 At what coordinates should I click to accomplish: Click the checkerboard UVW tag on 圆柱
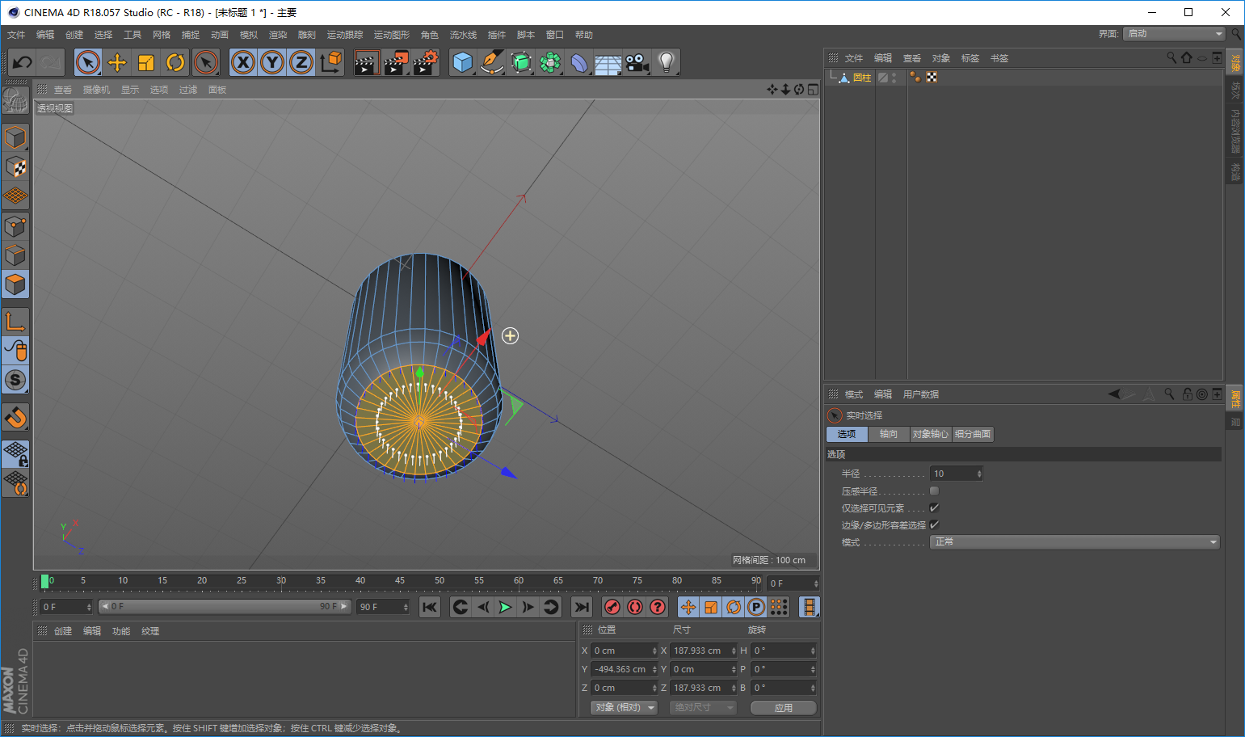[x=932, y=77]
